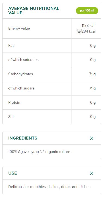Click the green per 100 ml badge

pos(87,11)
